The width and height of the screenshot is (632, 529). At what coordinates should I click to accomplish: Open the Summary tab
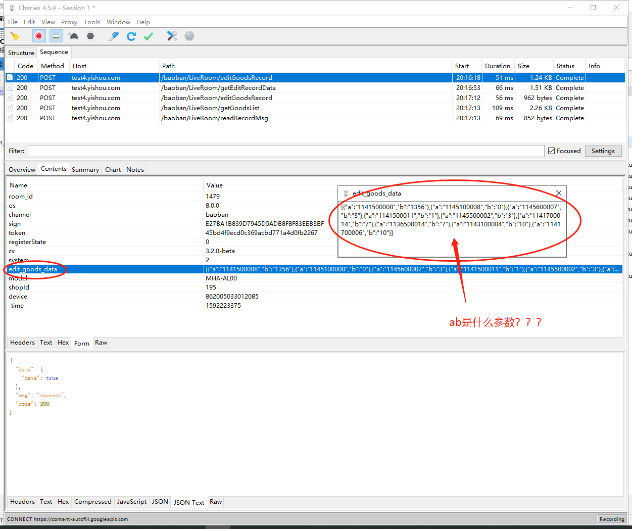(x=85, y=170)
